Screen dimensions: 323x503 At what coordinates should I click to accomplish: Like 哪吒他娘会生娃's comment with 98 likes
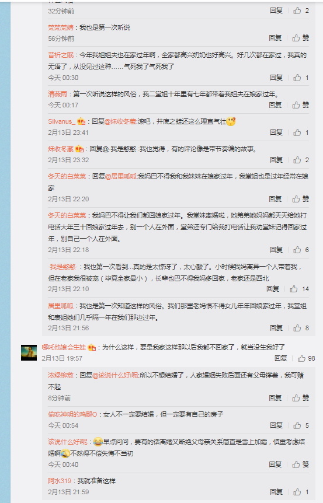(x=306, y=358)
